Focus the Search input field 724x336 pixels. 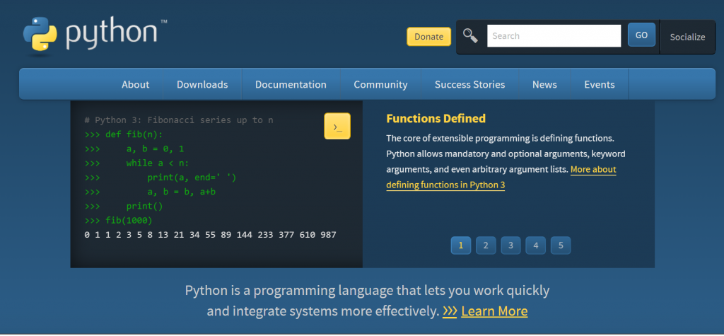tap(554, 35)
